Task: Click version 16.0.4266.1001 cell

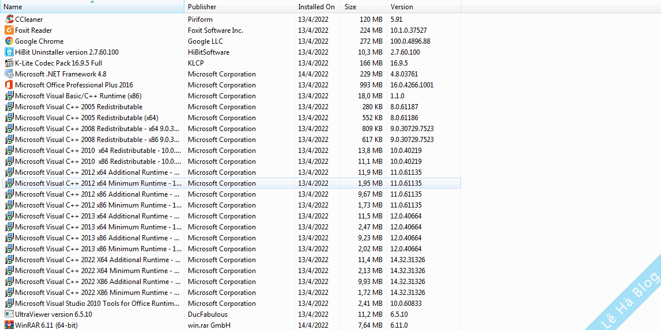Action: [x=412, y=85]
